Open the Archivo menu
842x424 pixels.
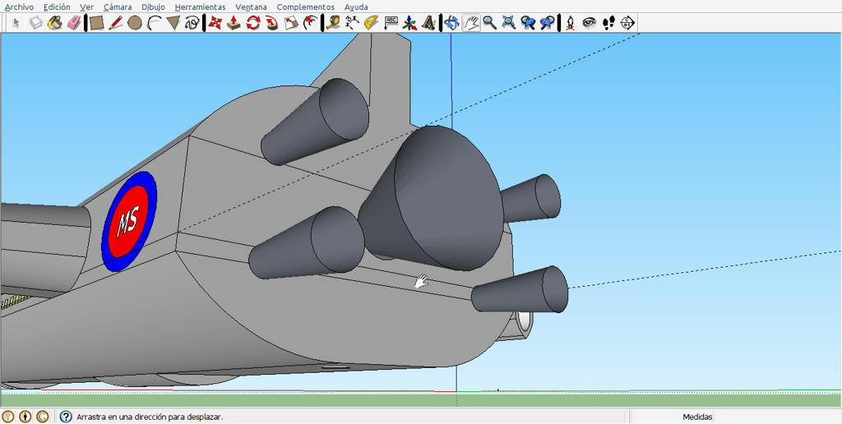click(x=20, y=7)
